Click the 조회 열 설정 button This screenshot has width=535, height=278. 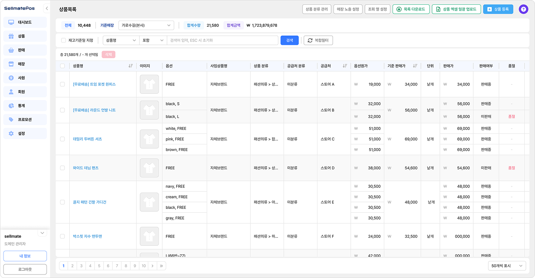click(x=377, y=9)
